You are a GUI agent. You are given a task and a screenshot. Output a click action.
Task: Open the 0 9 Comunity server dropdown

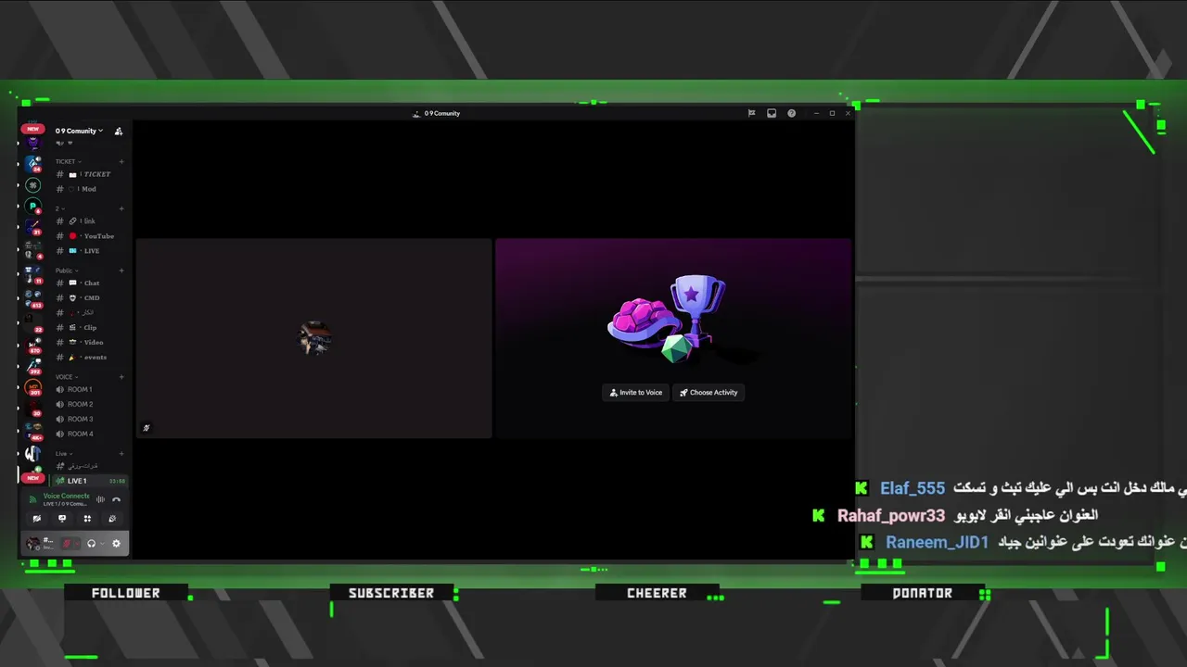(79, 131)
